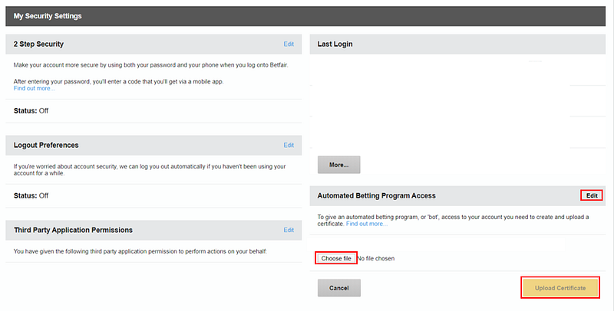Select the 'No file chosen' text
Screen dimensions: 614x311
376,259
